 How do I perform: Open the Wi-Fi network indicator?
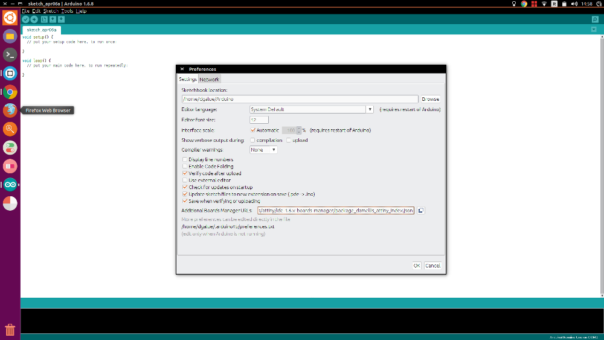pyautogui.click(x=544, y=4)
